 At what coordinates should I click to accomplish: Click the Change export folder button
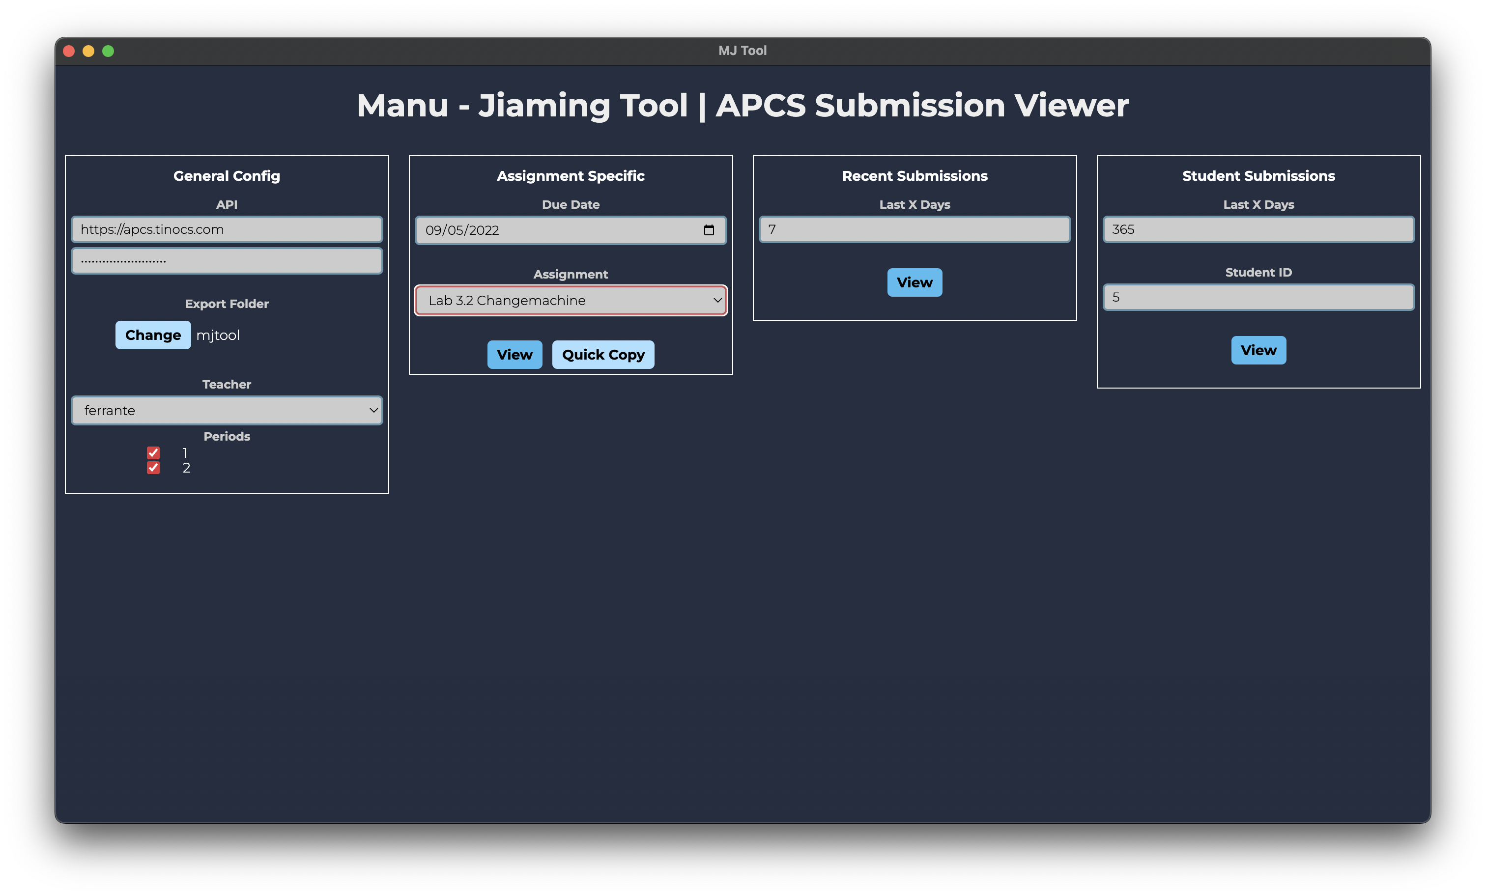coord(152,335)
